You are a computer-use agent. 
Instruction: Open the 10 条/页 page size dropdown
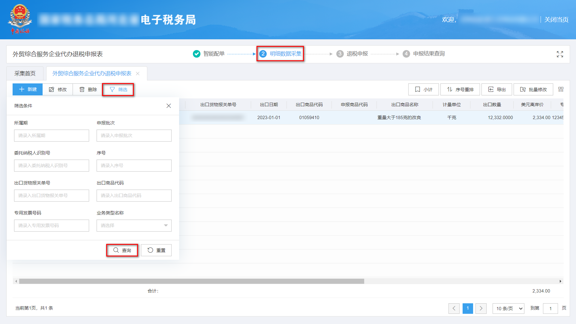pos(508,308)
